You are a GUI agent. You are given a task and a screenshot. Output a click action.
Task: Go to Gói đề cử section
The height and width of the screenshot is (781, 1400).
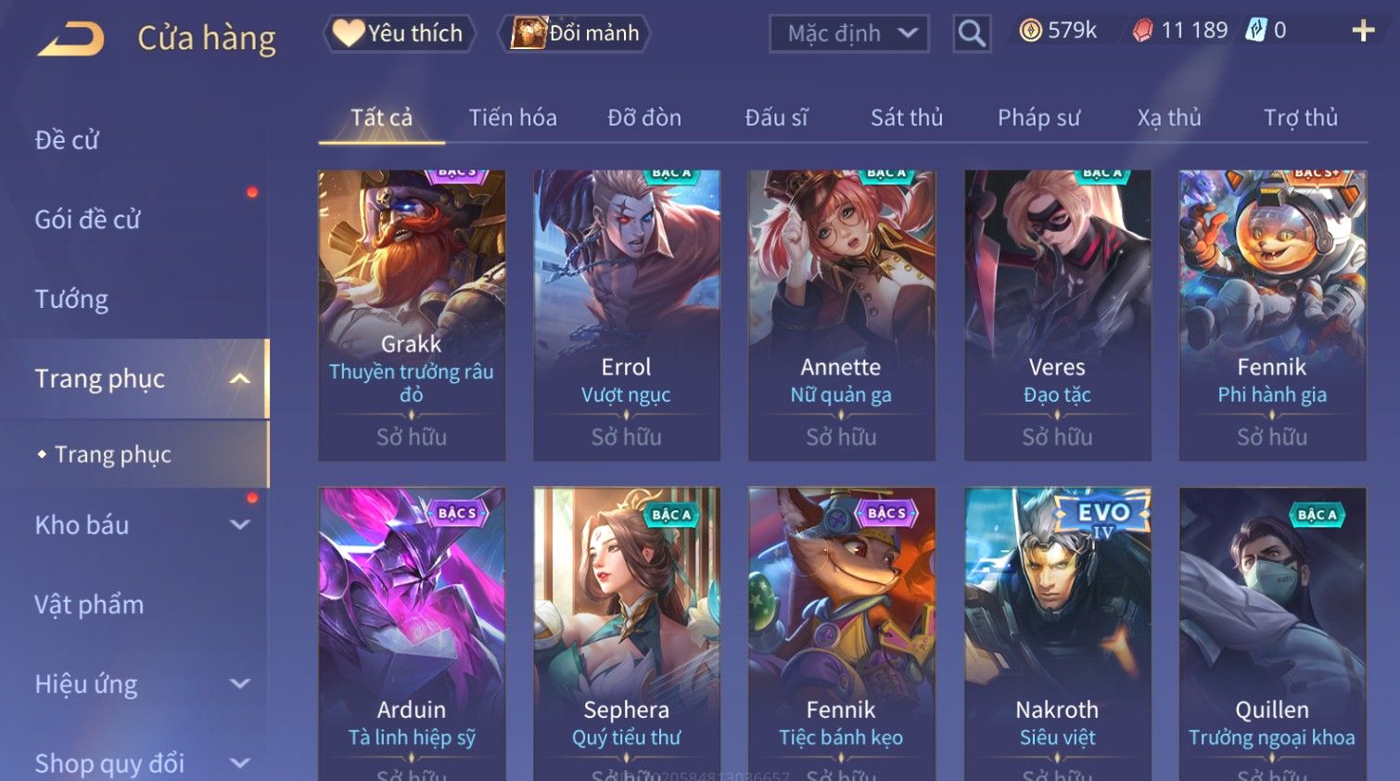[87, 220]
